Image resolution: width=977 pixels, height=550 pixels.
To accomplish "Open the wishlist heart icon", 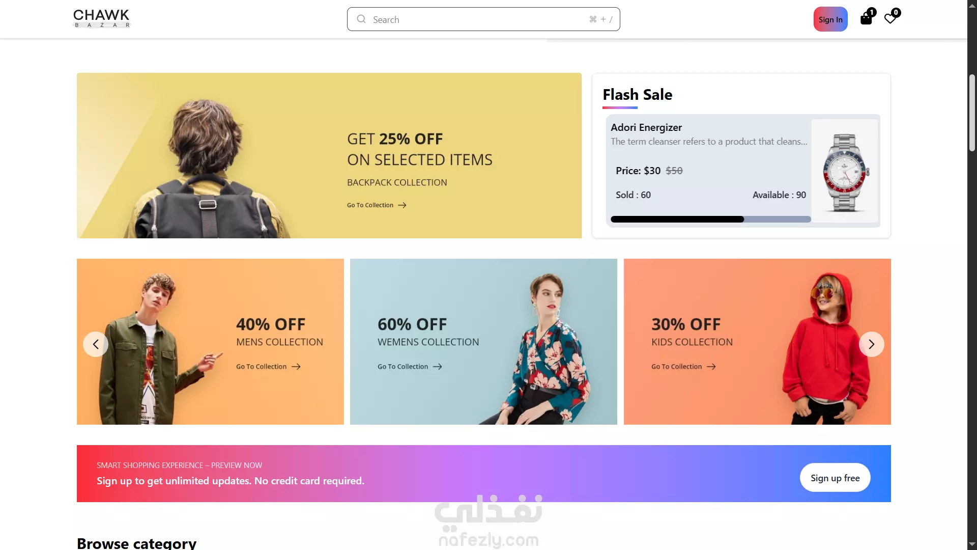I will point(890,19).
